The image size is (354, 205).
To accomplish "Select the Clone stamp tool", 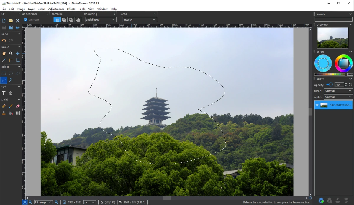I will [x=4, y=113].
